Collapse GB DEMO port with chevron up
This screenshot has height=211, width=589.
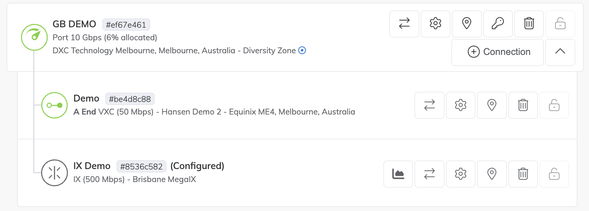(x=560, y=52)
